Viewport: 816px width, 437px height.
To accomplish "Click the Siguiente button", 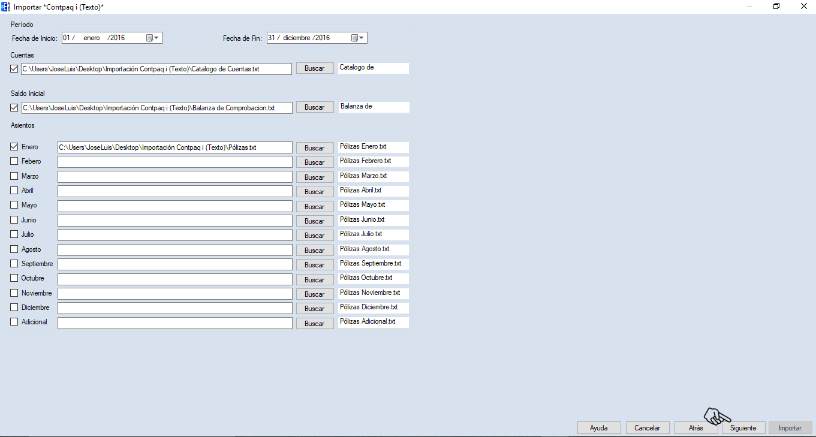I will 743,428.
